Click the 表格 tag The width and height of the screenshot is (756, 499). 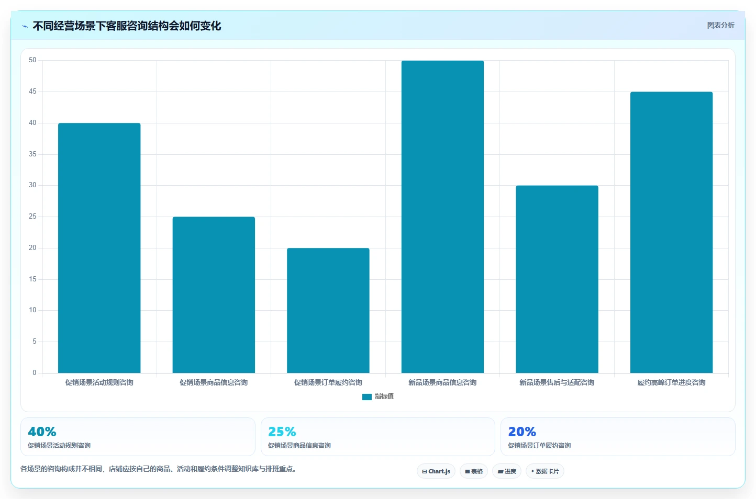pos(474,471)
